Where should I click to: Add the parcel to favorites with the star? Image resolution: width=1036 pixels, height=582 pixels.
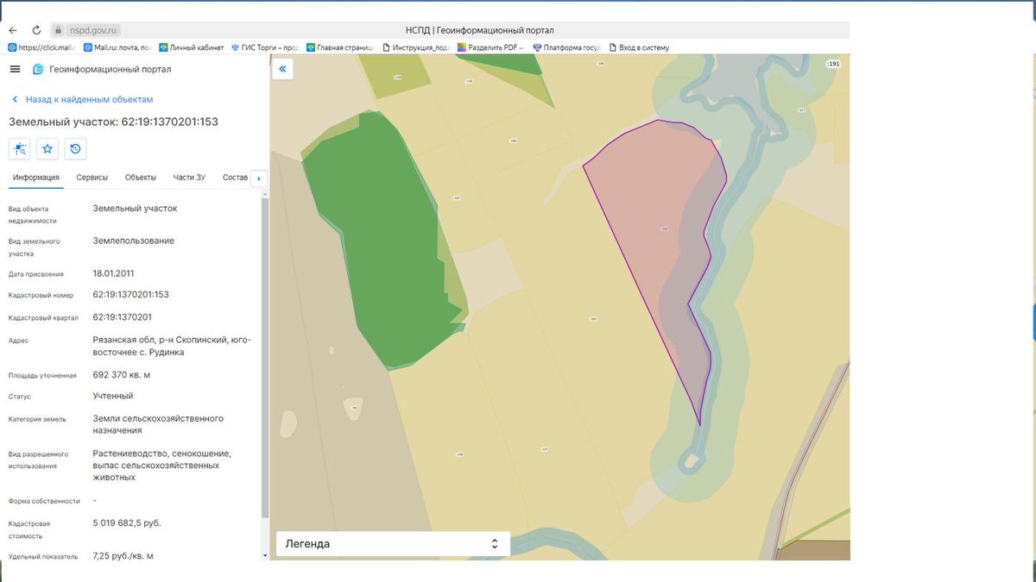pos(47,149)
